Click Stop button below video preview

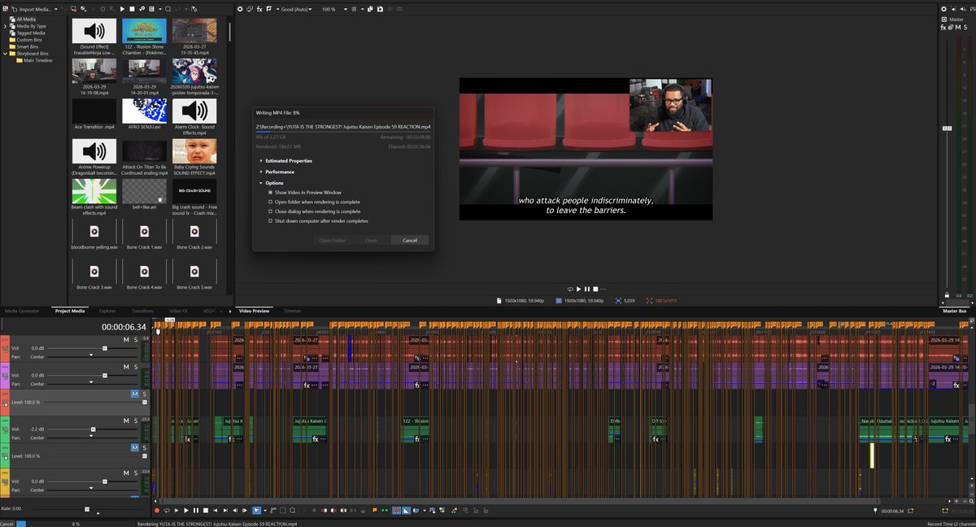596,289
